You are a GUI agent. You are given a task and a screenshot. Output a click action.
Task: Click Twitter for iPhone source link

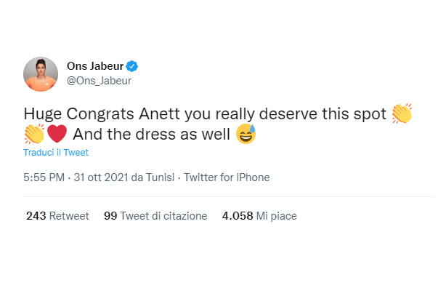[227, 177]
